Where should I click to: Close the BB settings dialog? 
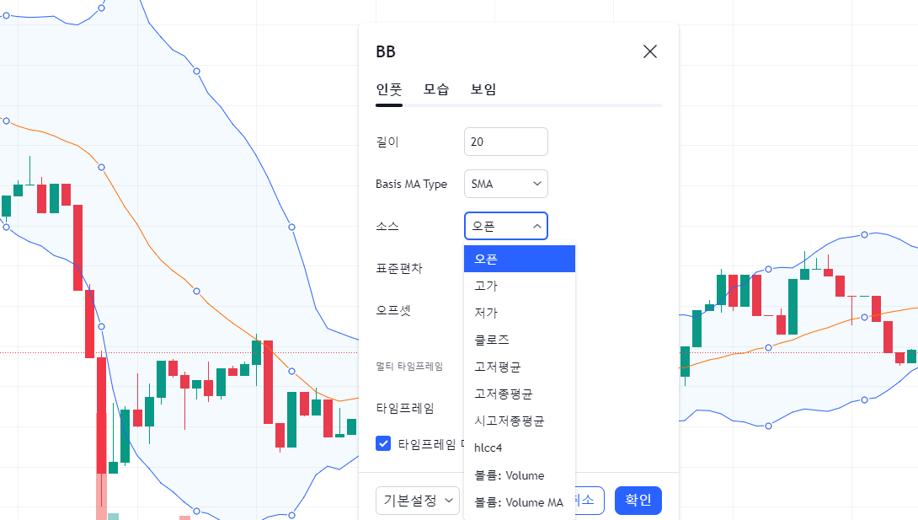(x=649, y=51)
